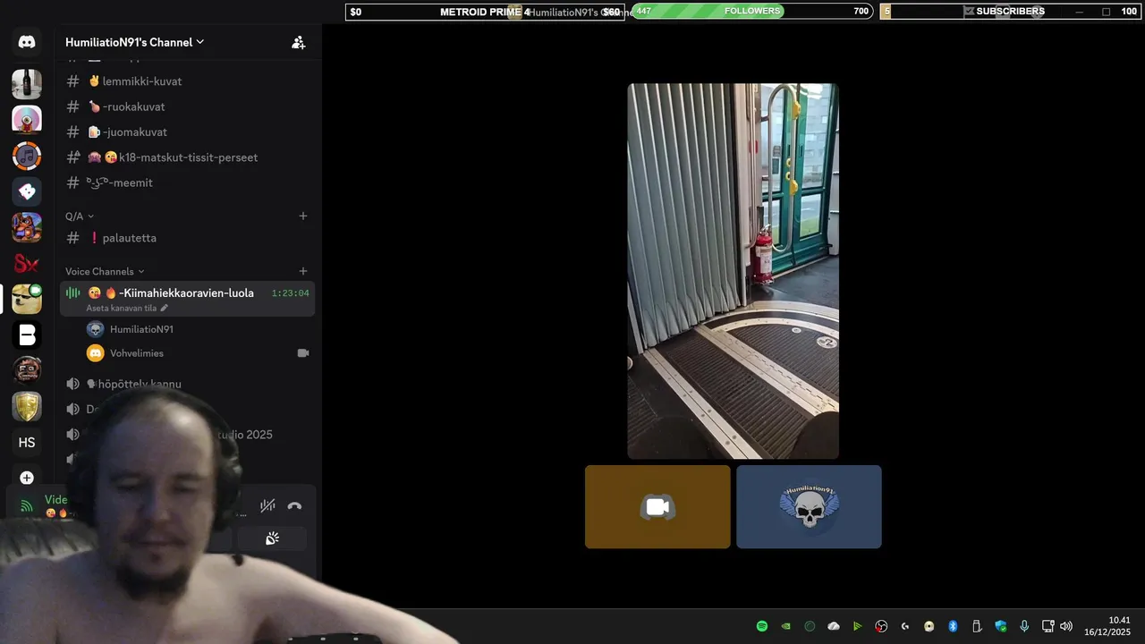1145x644 pixels.
Task: Open Spotify from system tray
Action: 762,626
